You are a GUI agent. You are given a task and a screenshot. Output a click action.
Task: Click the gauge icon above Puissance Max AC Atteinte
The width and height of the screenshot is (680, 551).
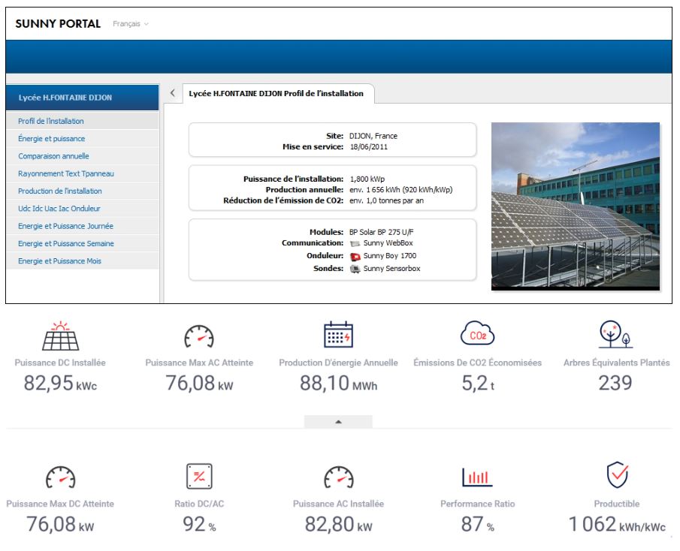pos(199,336)
